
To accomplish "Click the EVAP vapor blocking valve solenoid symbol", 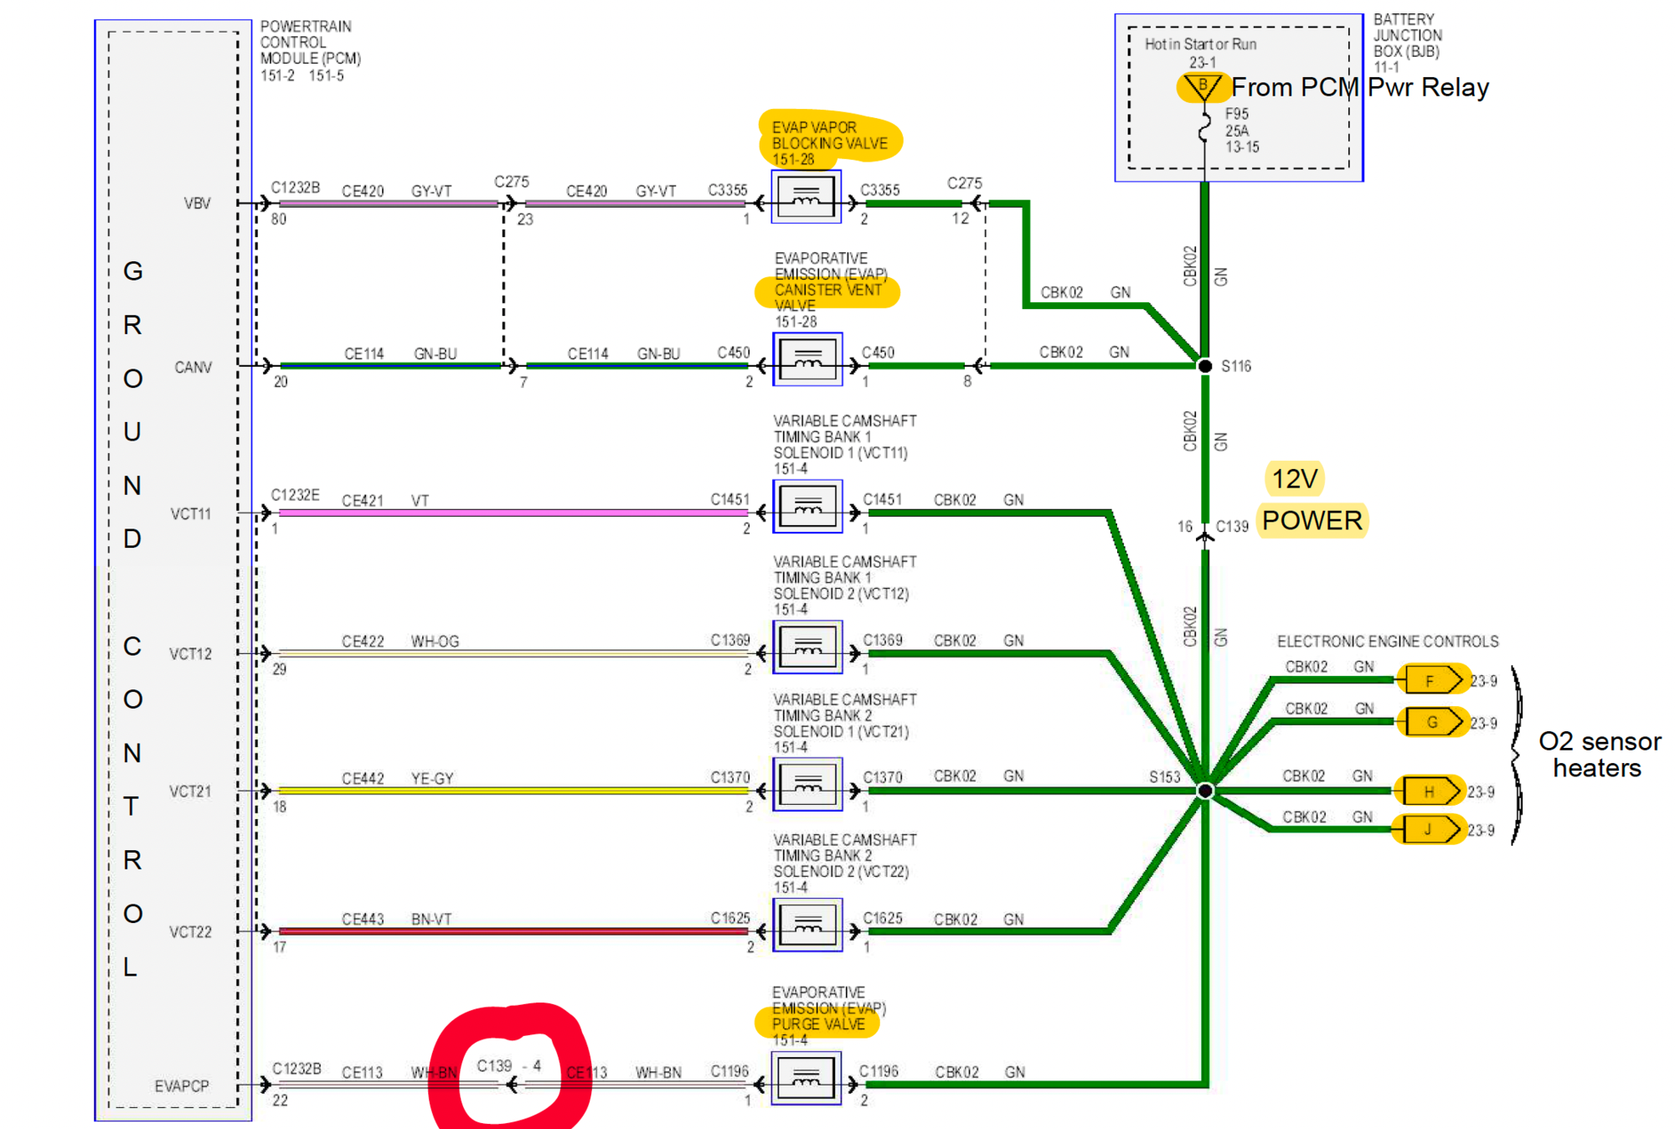I will 806,197.
